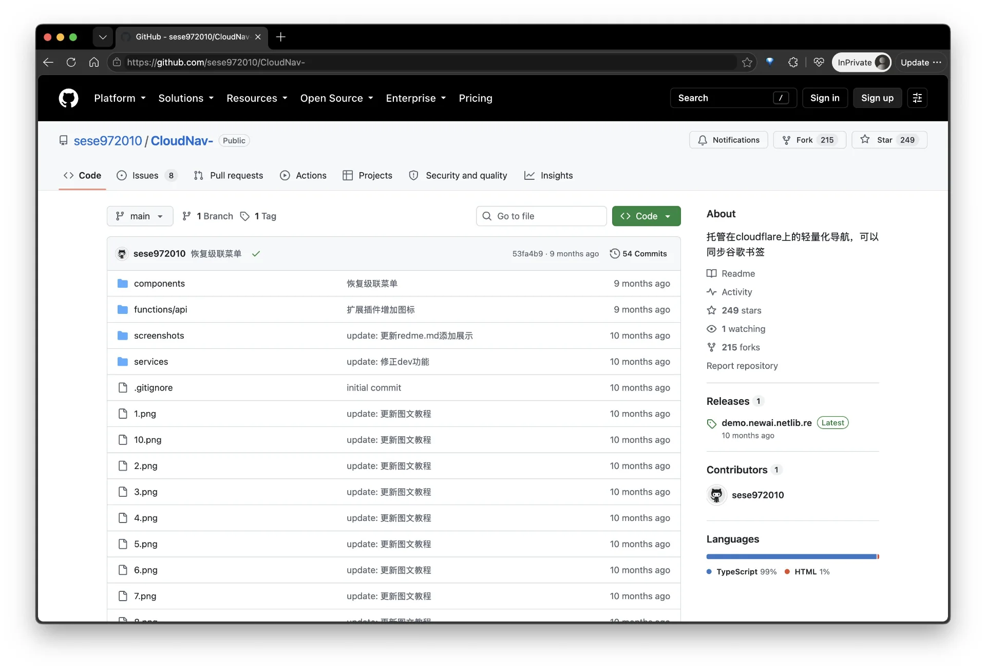Open the screenshots folder icon

123,335
